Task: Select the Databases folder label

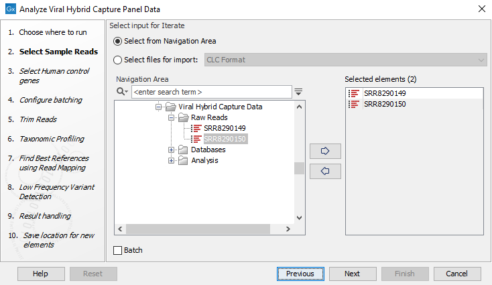Action: [x=208, y=150]
